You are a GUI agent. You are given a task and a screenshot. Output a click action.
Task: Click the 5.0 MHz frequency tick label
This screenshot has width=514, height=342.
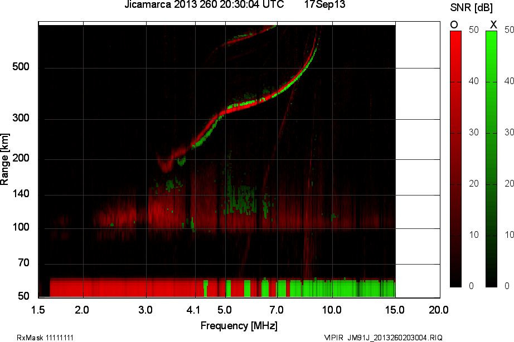225,310
